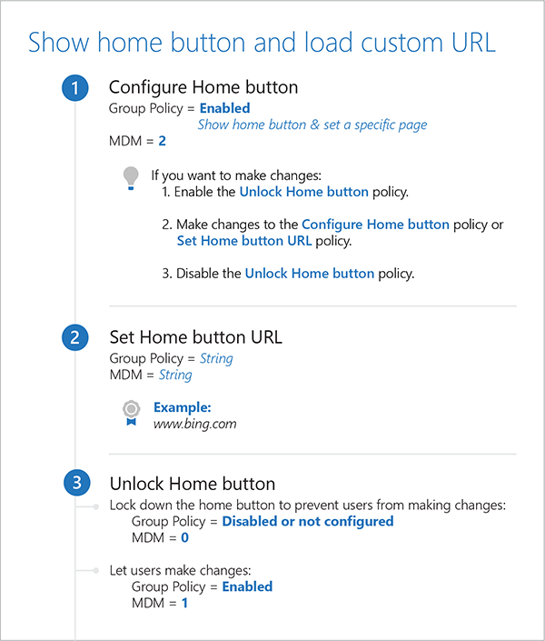Click the 'Set Home button URL' section heading
The height and width of the screenshot is (641, 545).
(x=195, y=337)
